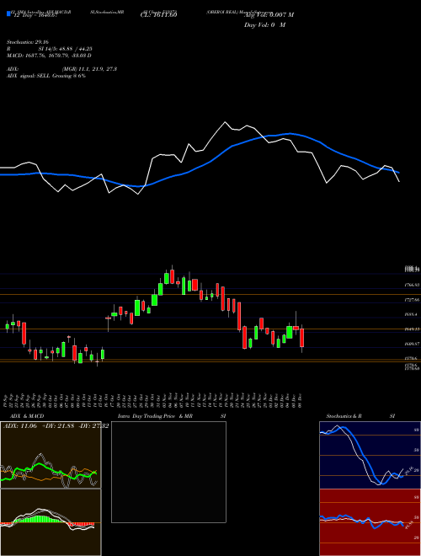
Task: Click the 1649.13 price axis label
Action: (413, 329)
